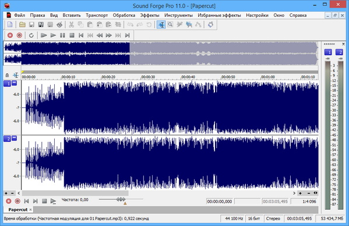Click Pause in the transport toolbar
This screenshot has height=226, width=349.
[x=62, y=35]
